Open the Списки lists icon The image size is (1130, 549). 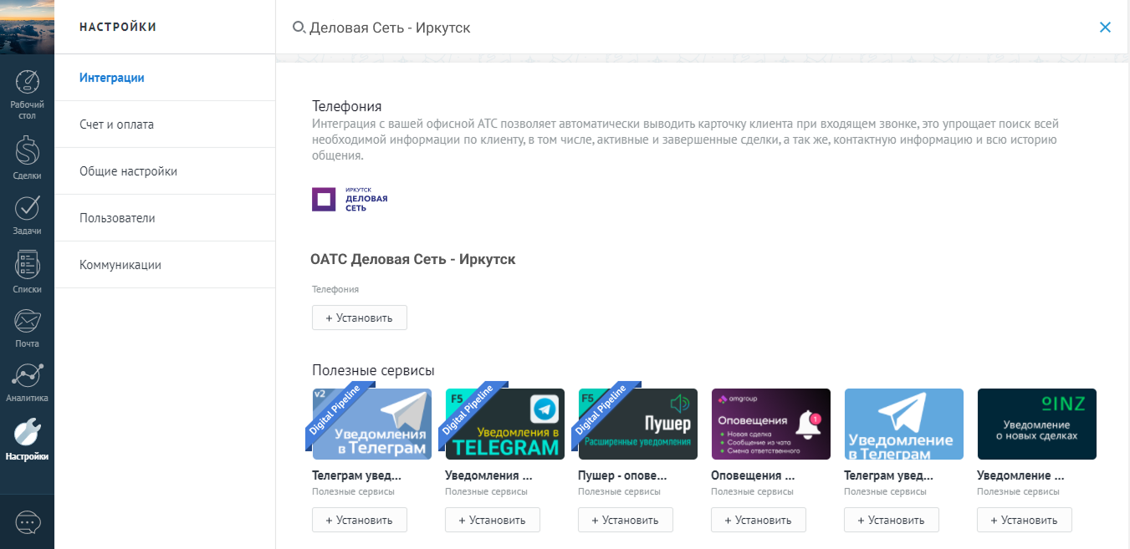coord(27,266)
